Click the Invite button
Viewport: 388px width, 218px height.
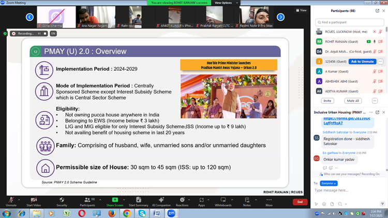pyautogui.click(x=327, y=101)
